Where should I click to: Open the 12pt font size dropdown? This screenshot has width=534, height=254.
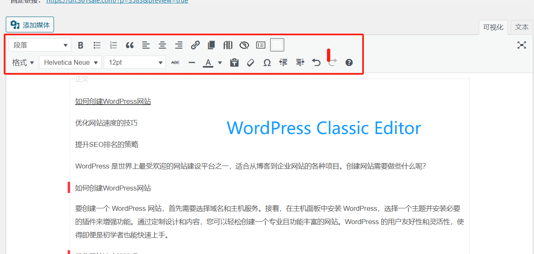coord(135,62)
